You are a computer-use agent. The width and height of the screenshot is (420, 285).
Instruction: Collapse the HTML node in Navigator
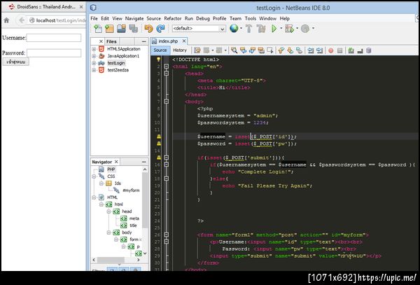(x=94, y=197)
